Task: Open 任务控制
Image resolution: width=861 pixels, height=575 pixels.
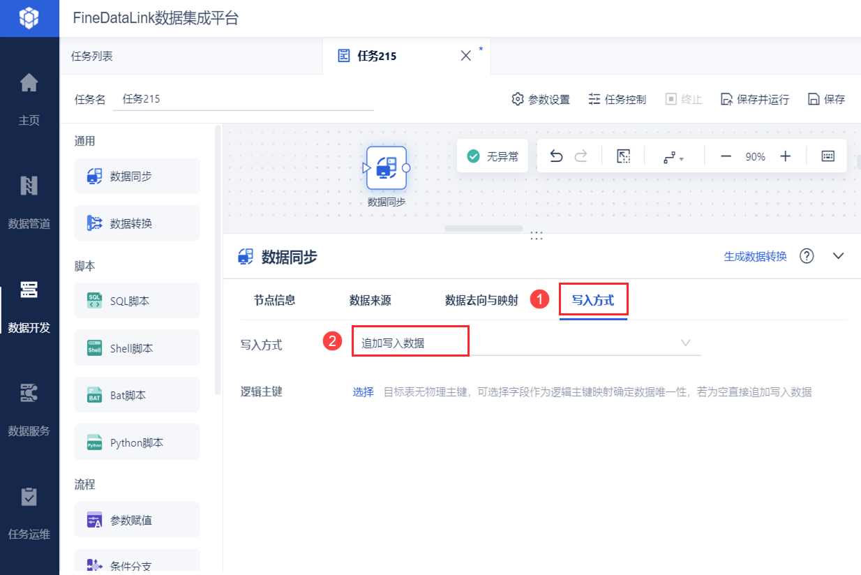Action: pyautogui.click(x=617, y=99)
